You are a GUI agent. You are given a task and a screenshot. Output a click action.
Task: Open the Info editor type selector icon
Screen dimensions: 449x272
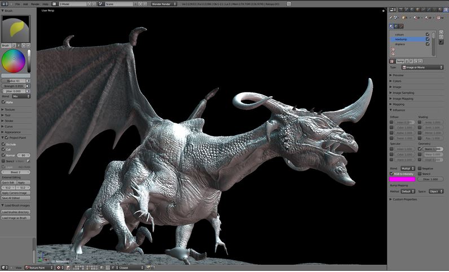(5, 4)
